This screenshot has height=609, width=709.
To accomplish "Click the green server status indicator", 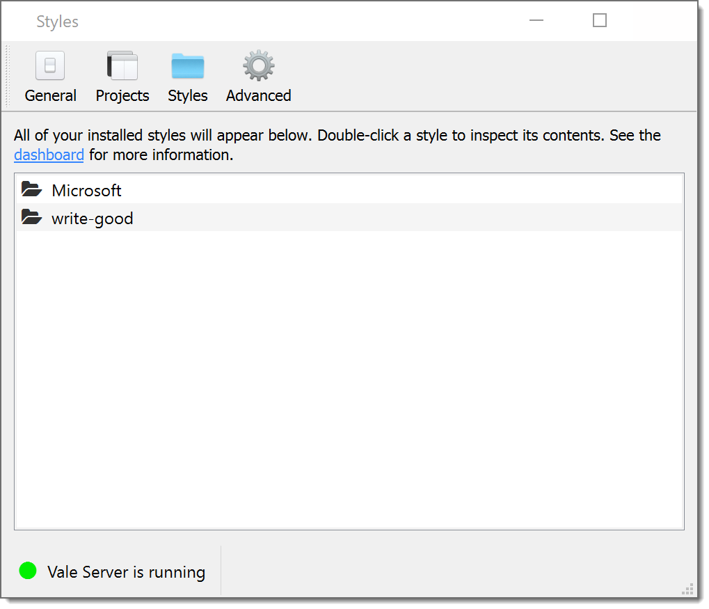I will pyautogui.click(x=28, y=571).
